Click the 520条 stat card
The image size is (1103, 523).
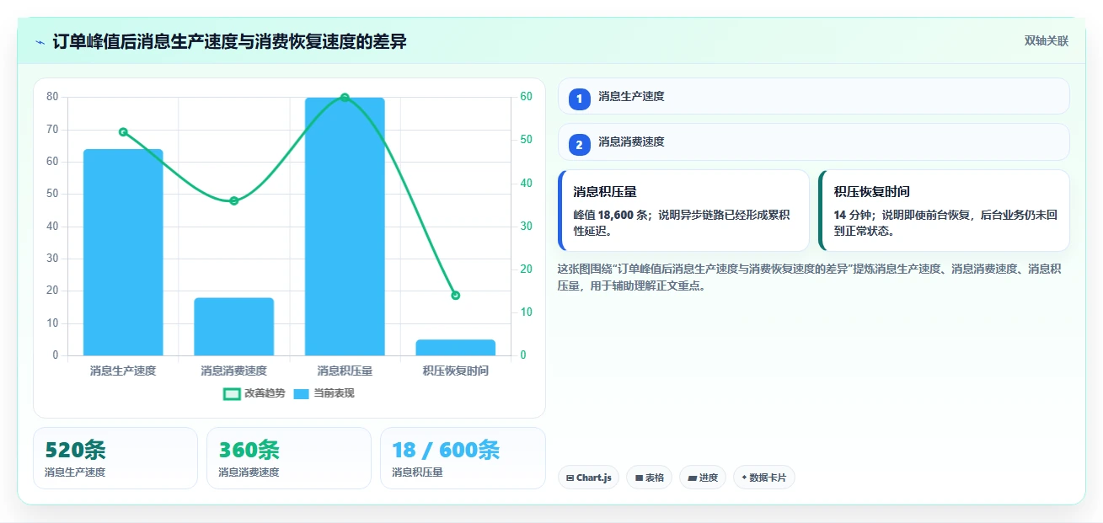(115, 458)
